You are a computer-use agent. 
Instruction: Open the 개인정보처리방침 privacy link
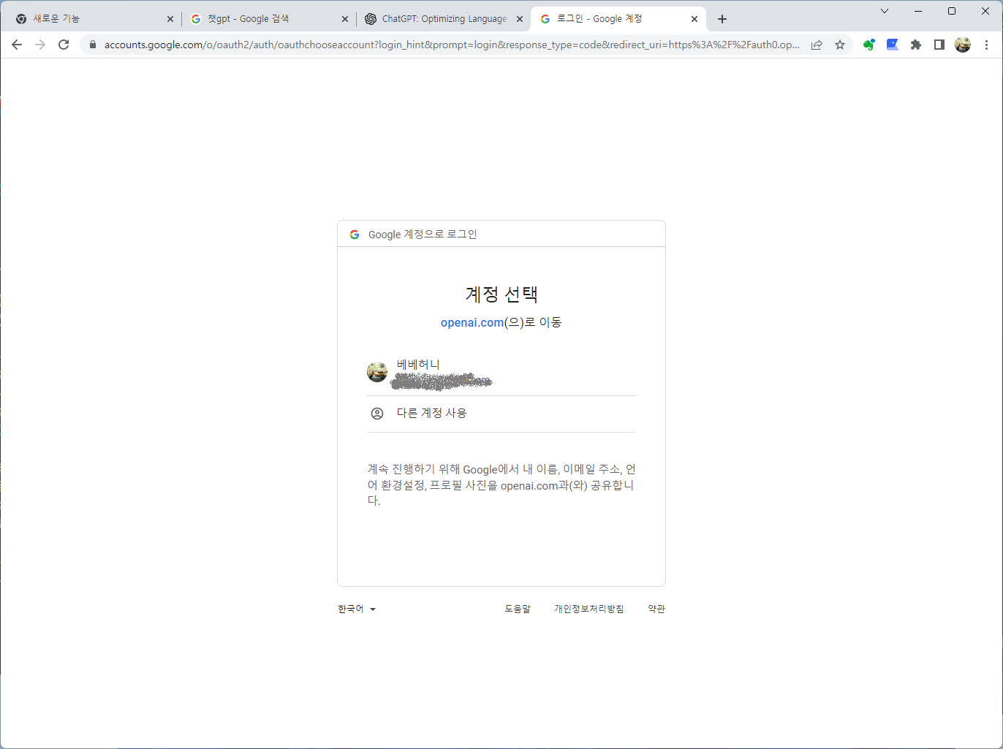[x=589, y=609]
